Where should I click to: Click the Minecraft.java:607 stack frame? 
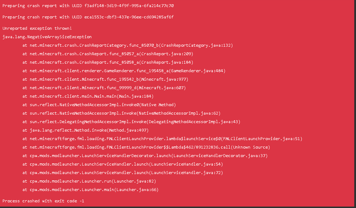click(x=104, y=88)
